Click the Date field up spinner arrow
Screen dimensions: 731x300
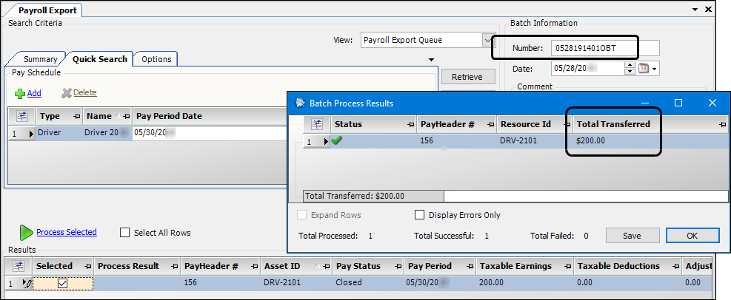click(630, 65)
